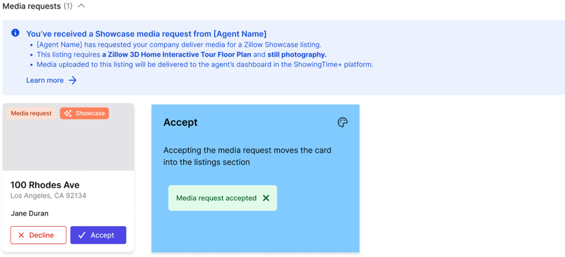
Task: Open the 100 Rhodes Ave listing title
Action: click(x=45, y=185)
